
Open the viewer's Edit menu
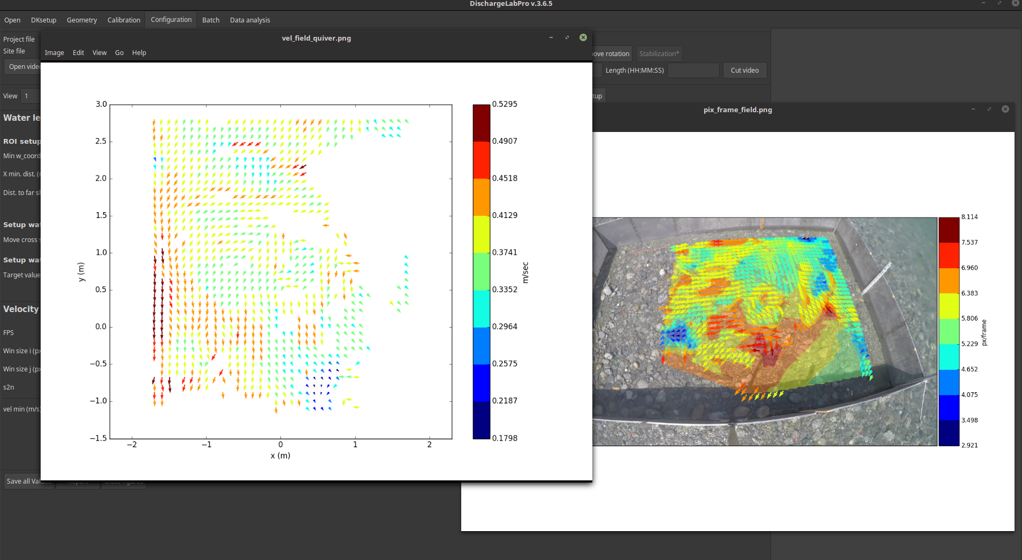tap(78, 53)
